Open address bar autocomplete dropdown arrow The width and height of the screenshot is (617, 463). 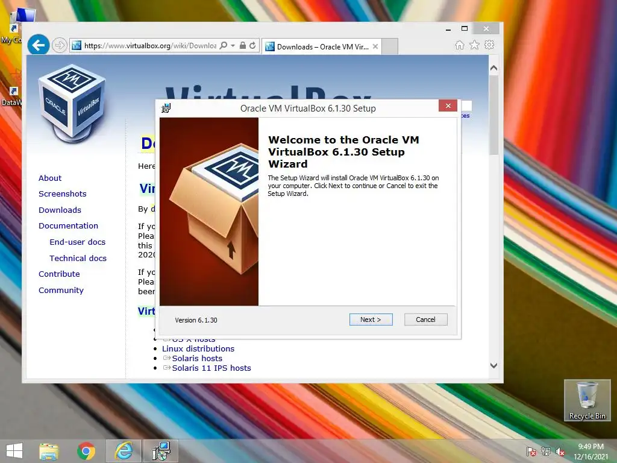pos(233,46)
